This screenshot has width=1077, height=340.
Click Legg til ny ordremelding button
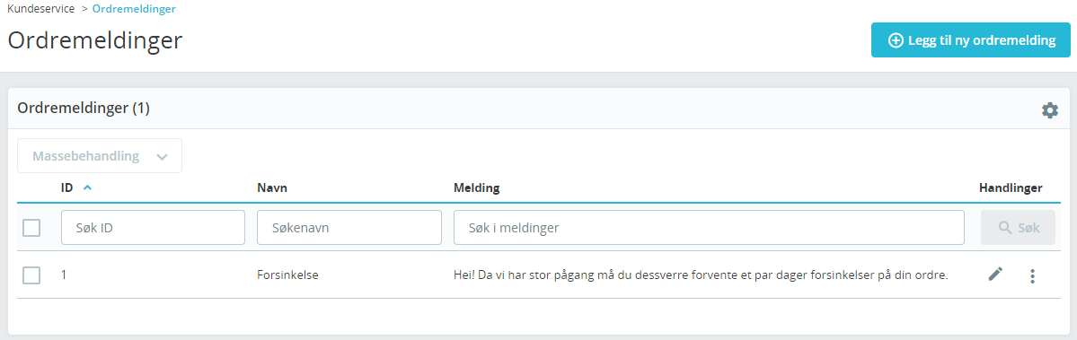click(x=970, y=40)
